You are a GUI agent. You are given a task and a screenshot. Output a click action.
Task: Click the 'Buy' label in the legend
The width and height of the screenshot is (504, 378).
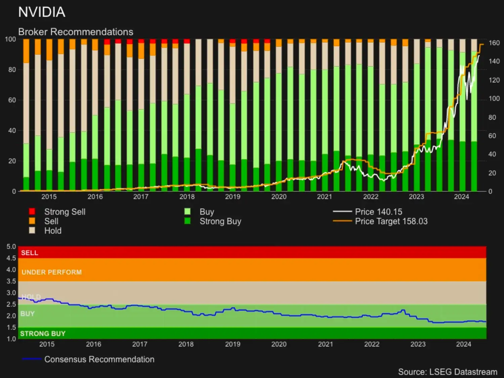tap(207, 212)
